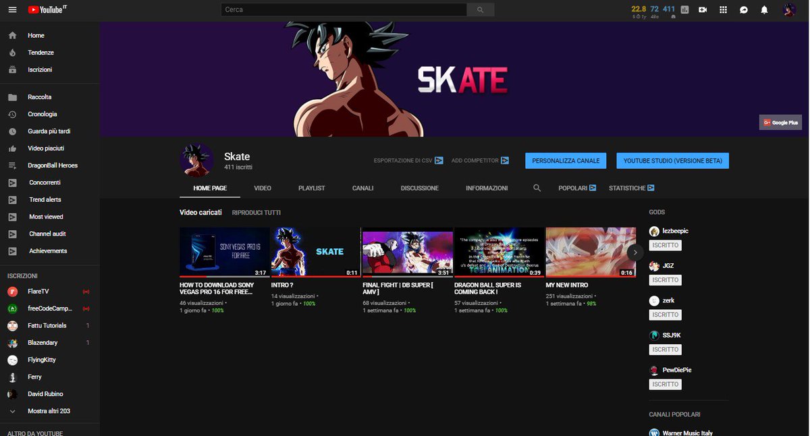Toggle ISCRITTO for lezbeepic
810x436 pixels.
pos(666,245)
